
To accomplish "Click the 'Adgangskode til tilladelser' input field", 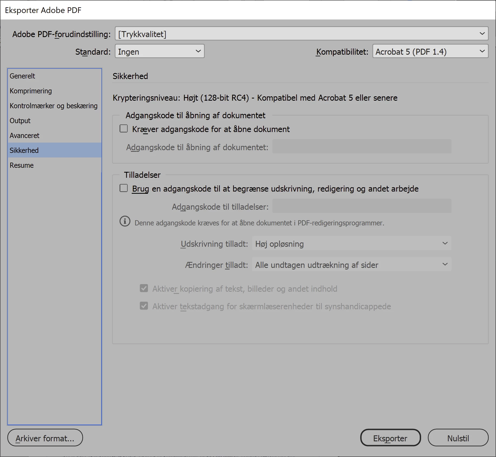I will click(362, 206).
